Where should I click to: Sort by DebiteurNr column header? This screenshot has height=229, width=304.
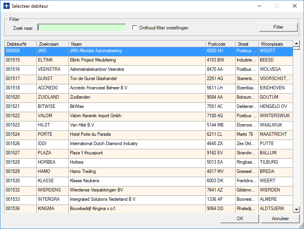point(20,44)
